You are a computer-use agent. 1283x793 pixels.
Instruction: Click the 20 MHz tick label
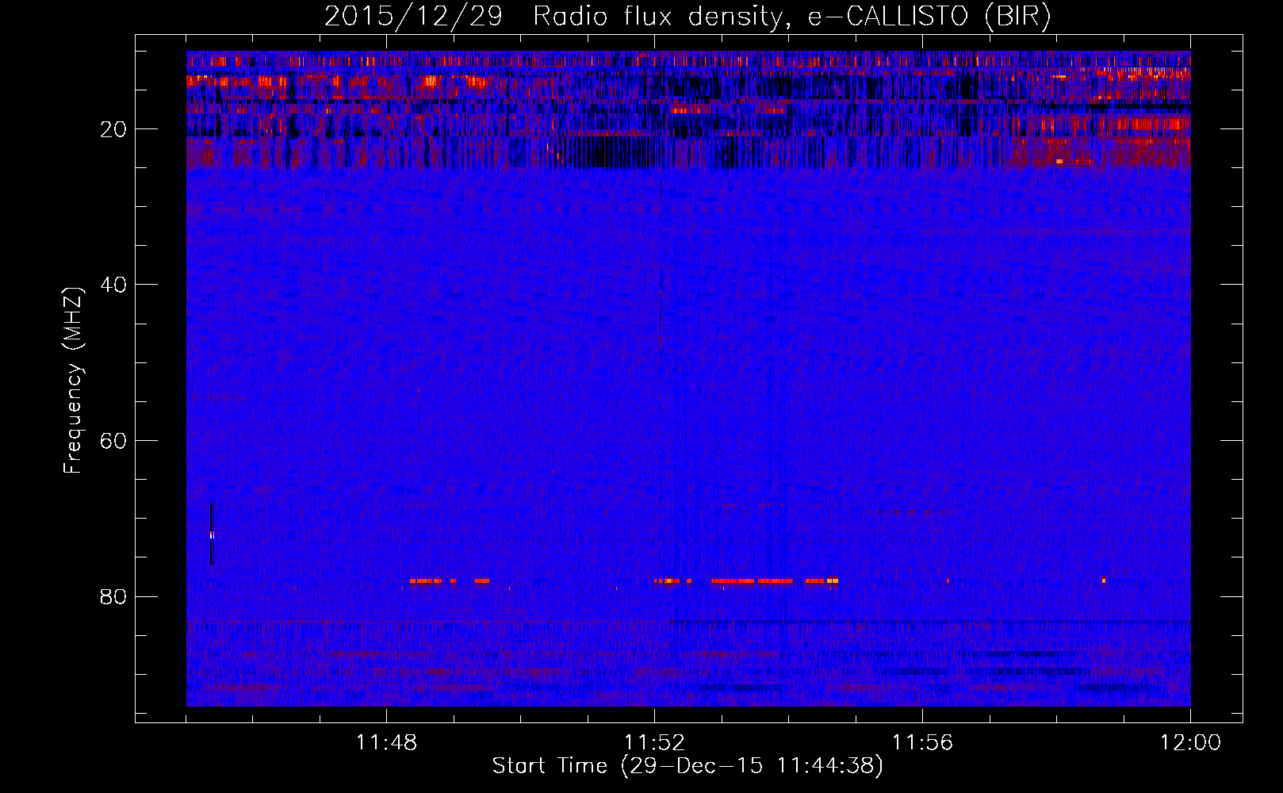pyautogui.click(x=114, y=129)
